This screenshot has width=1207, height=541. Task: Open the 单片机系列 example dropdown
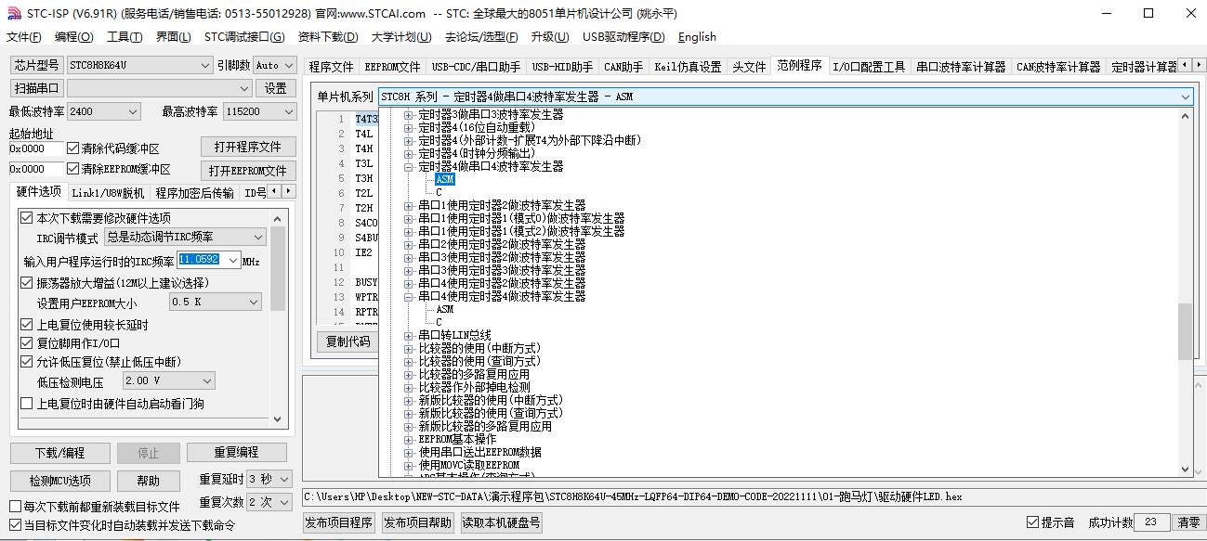(x=786, y=97)
